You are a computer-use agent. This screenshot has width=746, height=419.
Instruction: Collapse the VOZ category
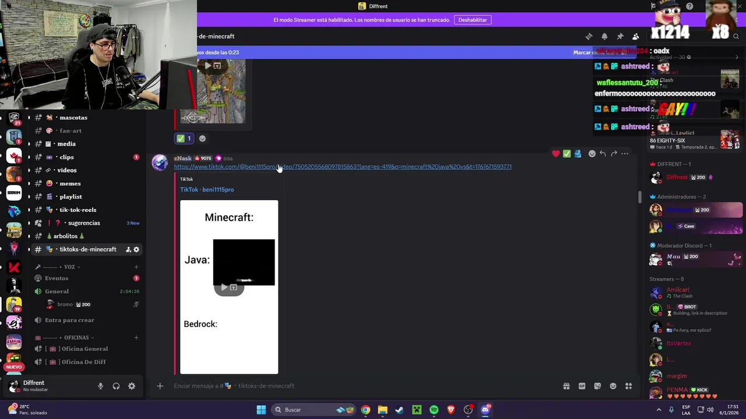[x=69, y=267]
